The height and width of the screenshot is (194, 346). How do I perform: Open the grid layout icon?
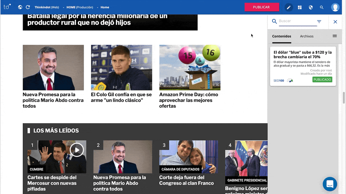300,8
